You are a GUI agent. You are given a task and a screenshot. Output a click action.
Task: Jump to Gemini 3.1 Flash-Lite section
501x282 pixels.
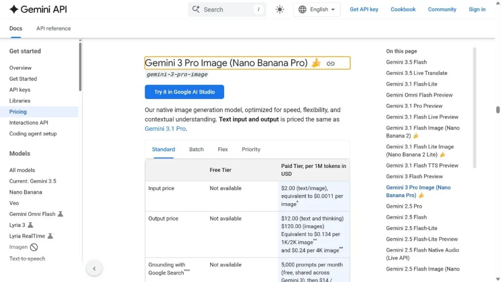click(x=411, y=84)
